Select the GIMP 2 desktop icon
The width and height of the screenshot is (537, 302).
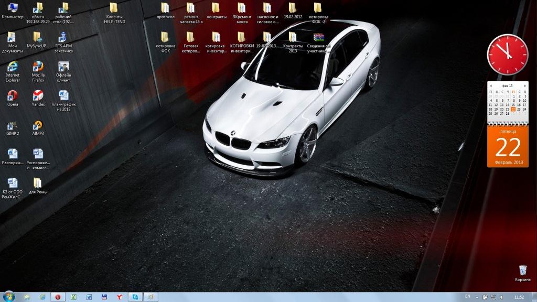coord(13,126)
